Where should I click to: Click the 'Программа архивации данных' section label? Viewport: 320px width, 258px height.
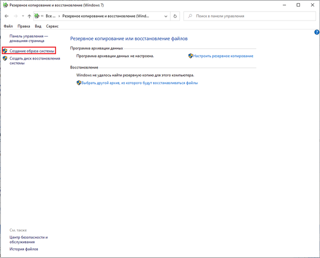96,48
